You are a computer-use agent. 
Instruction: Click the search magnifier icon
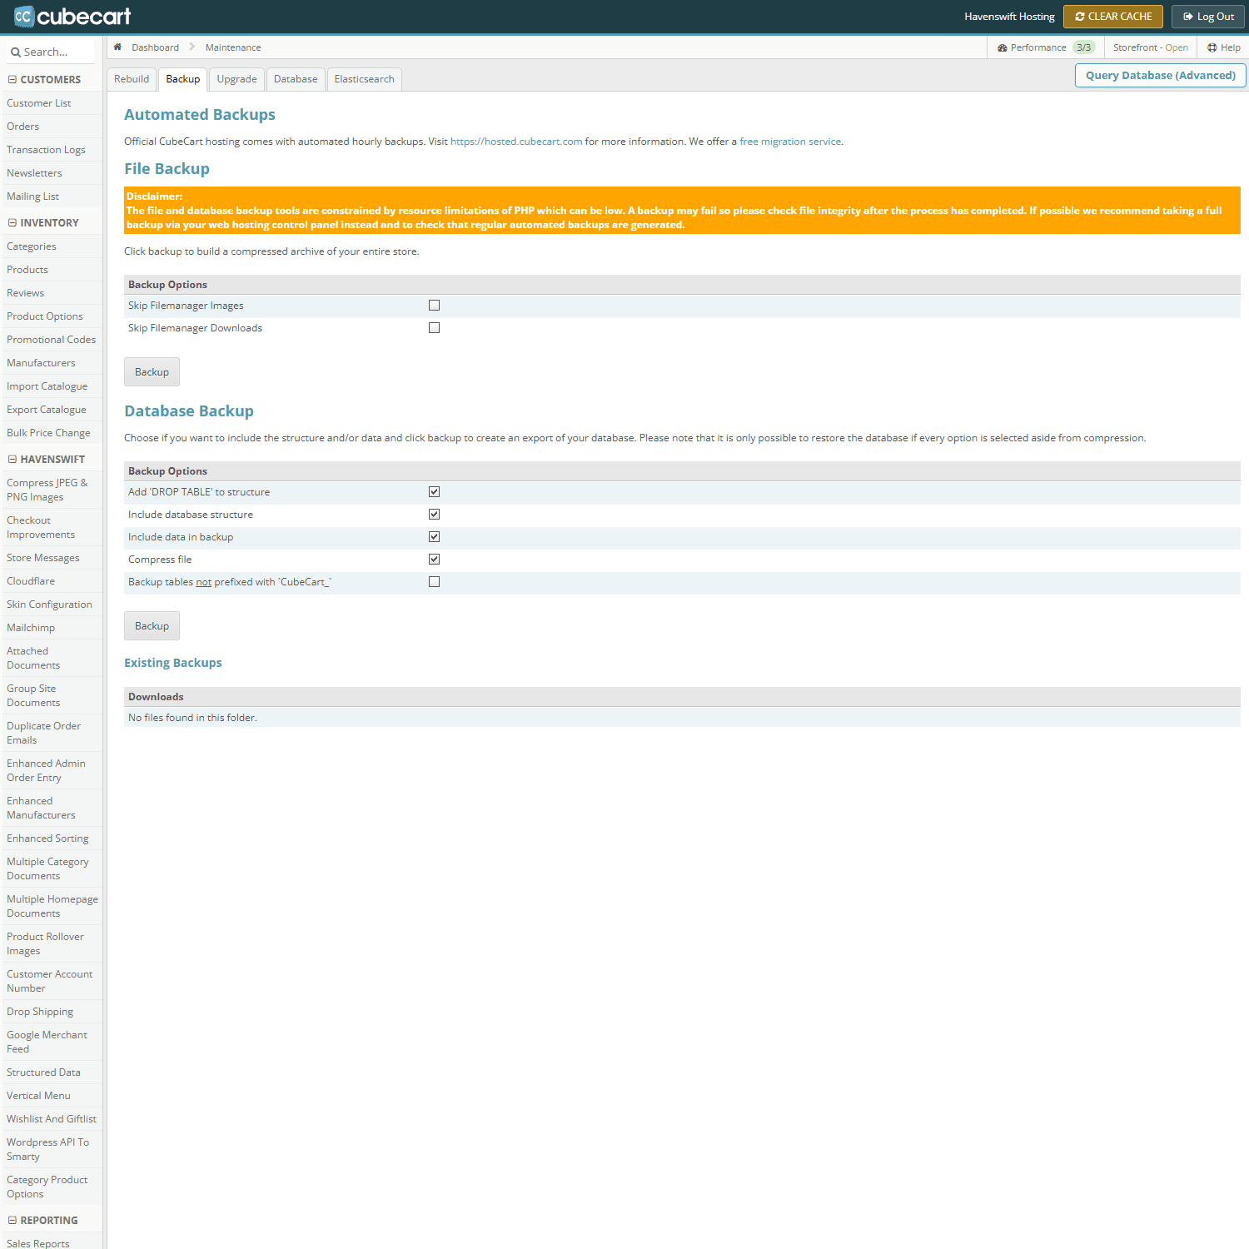click(15, 52)
